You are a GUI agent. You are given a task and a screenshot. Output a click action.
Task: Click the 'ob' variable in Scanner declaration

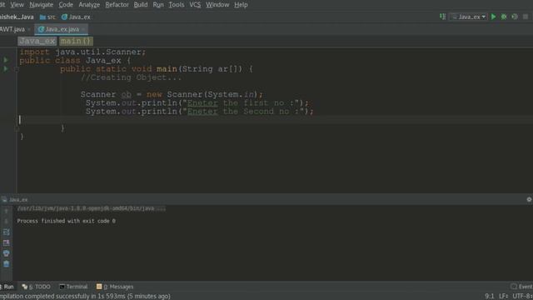click(x=126, y=94)
